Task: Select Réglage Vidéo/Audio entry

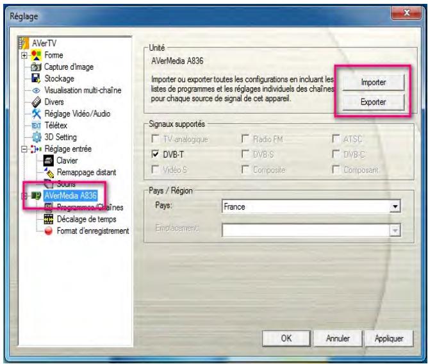Action: point(78,113)
